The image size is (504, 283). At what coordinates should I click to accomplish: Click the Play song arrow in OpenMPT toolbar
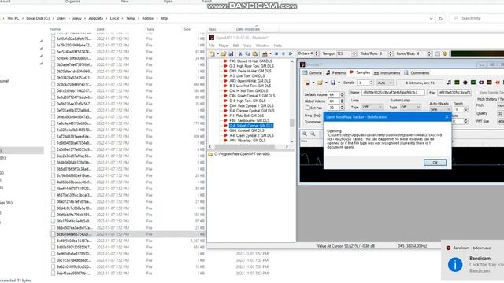(291, 53)
